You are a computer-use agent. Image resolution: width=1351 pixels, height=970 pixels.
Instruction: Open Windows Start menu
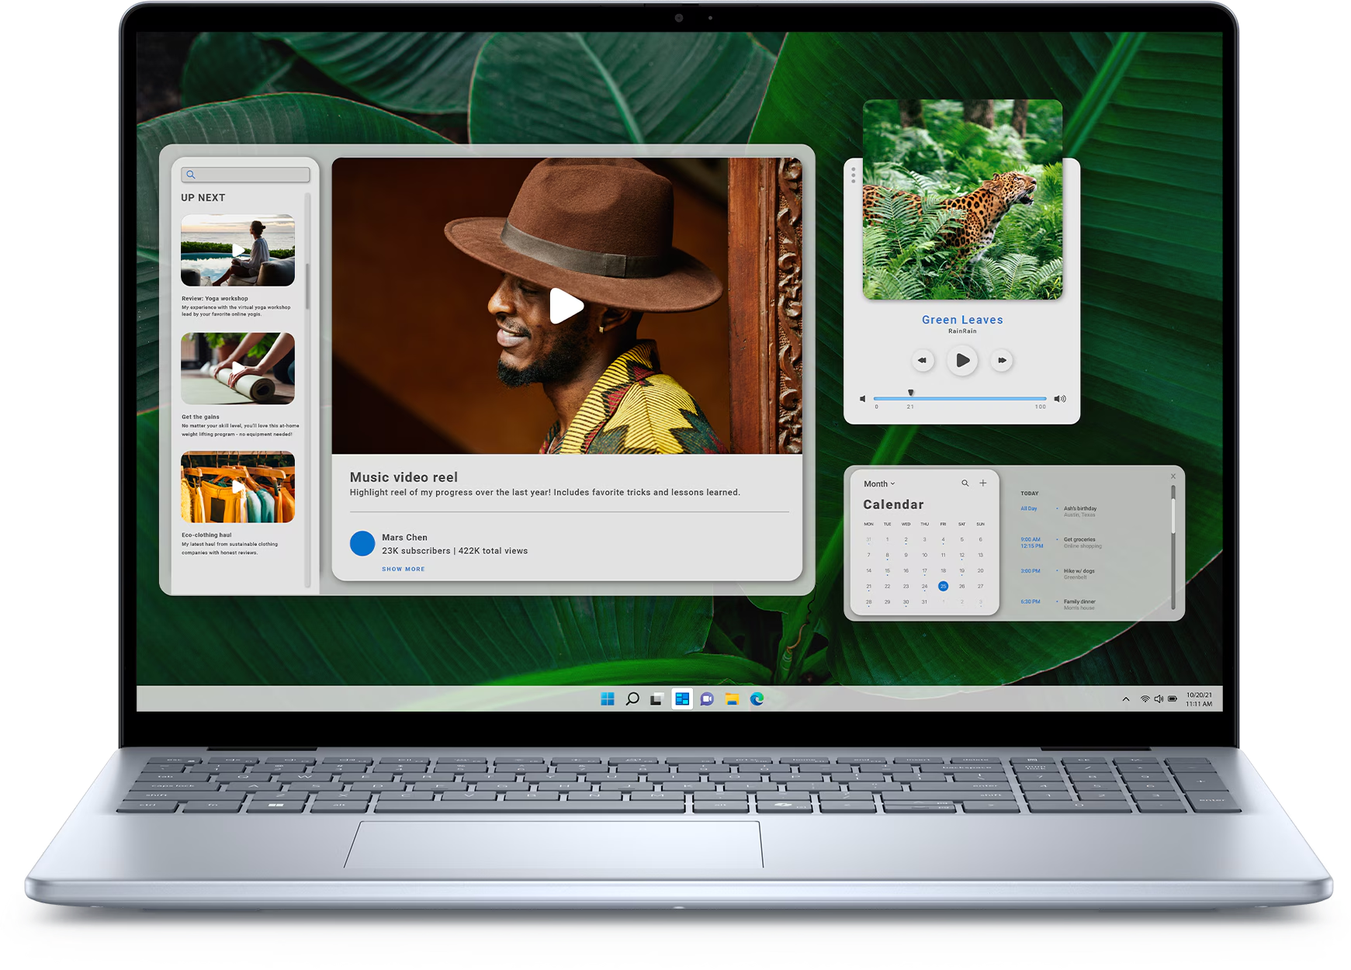coord(608,699)
